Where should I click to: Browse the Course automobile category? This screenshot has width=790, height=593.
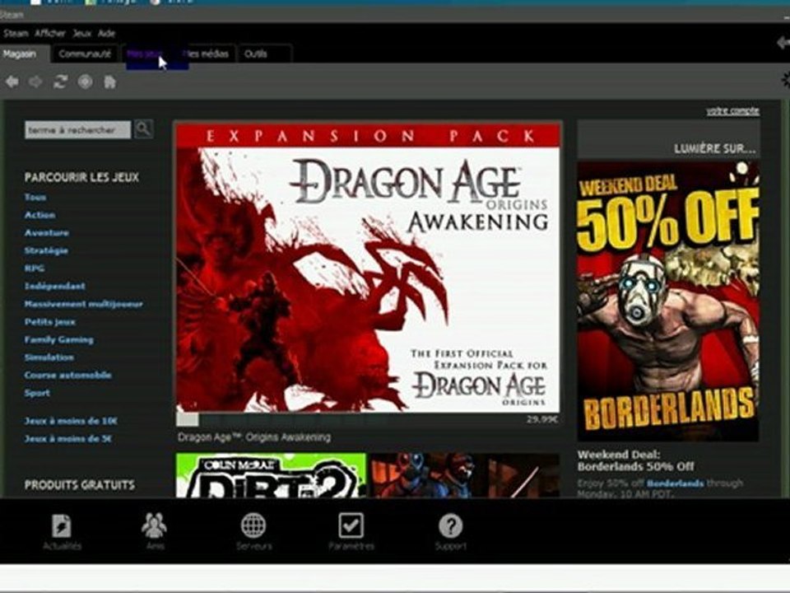pos(67,375)
